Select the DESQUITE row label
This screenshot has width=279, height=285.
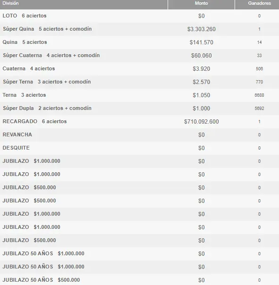[x=16, y=148]
